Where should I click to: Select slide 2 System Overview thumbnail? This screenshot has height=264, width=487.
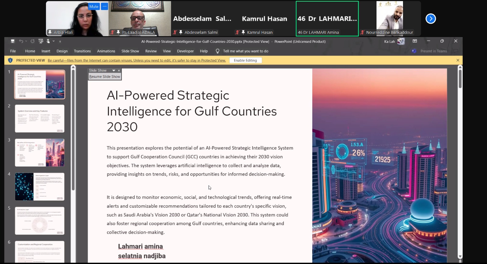coord(40,118)
